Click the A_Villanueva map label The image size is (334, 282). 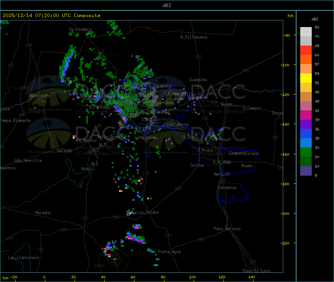(x=194, y=37)
